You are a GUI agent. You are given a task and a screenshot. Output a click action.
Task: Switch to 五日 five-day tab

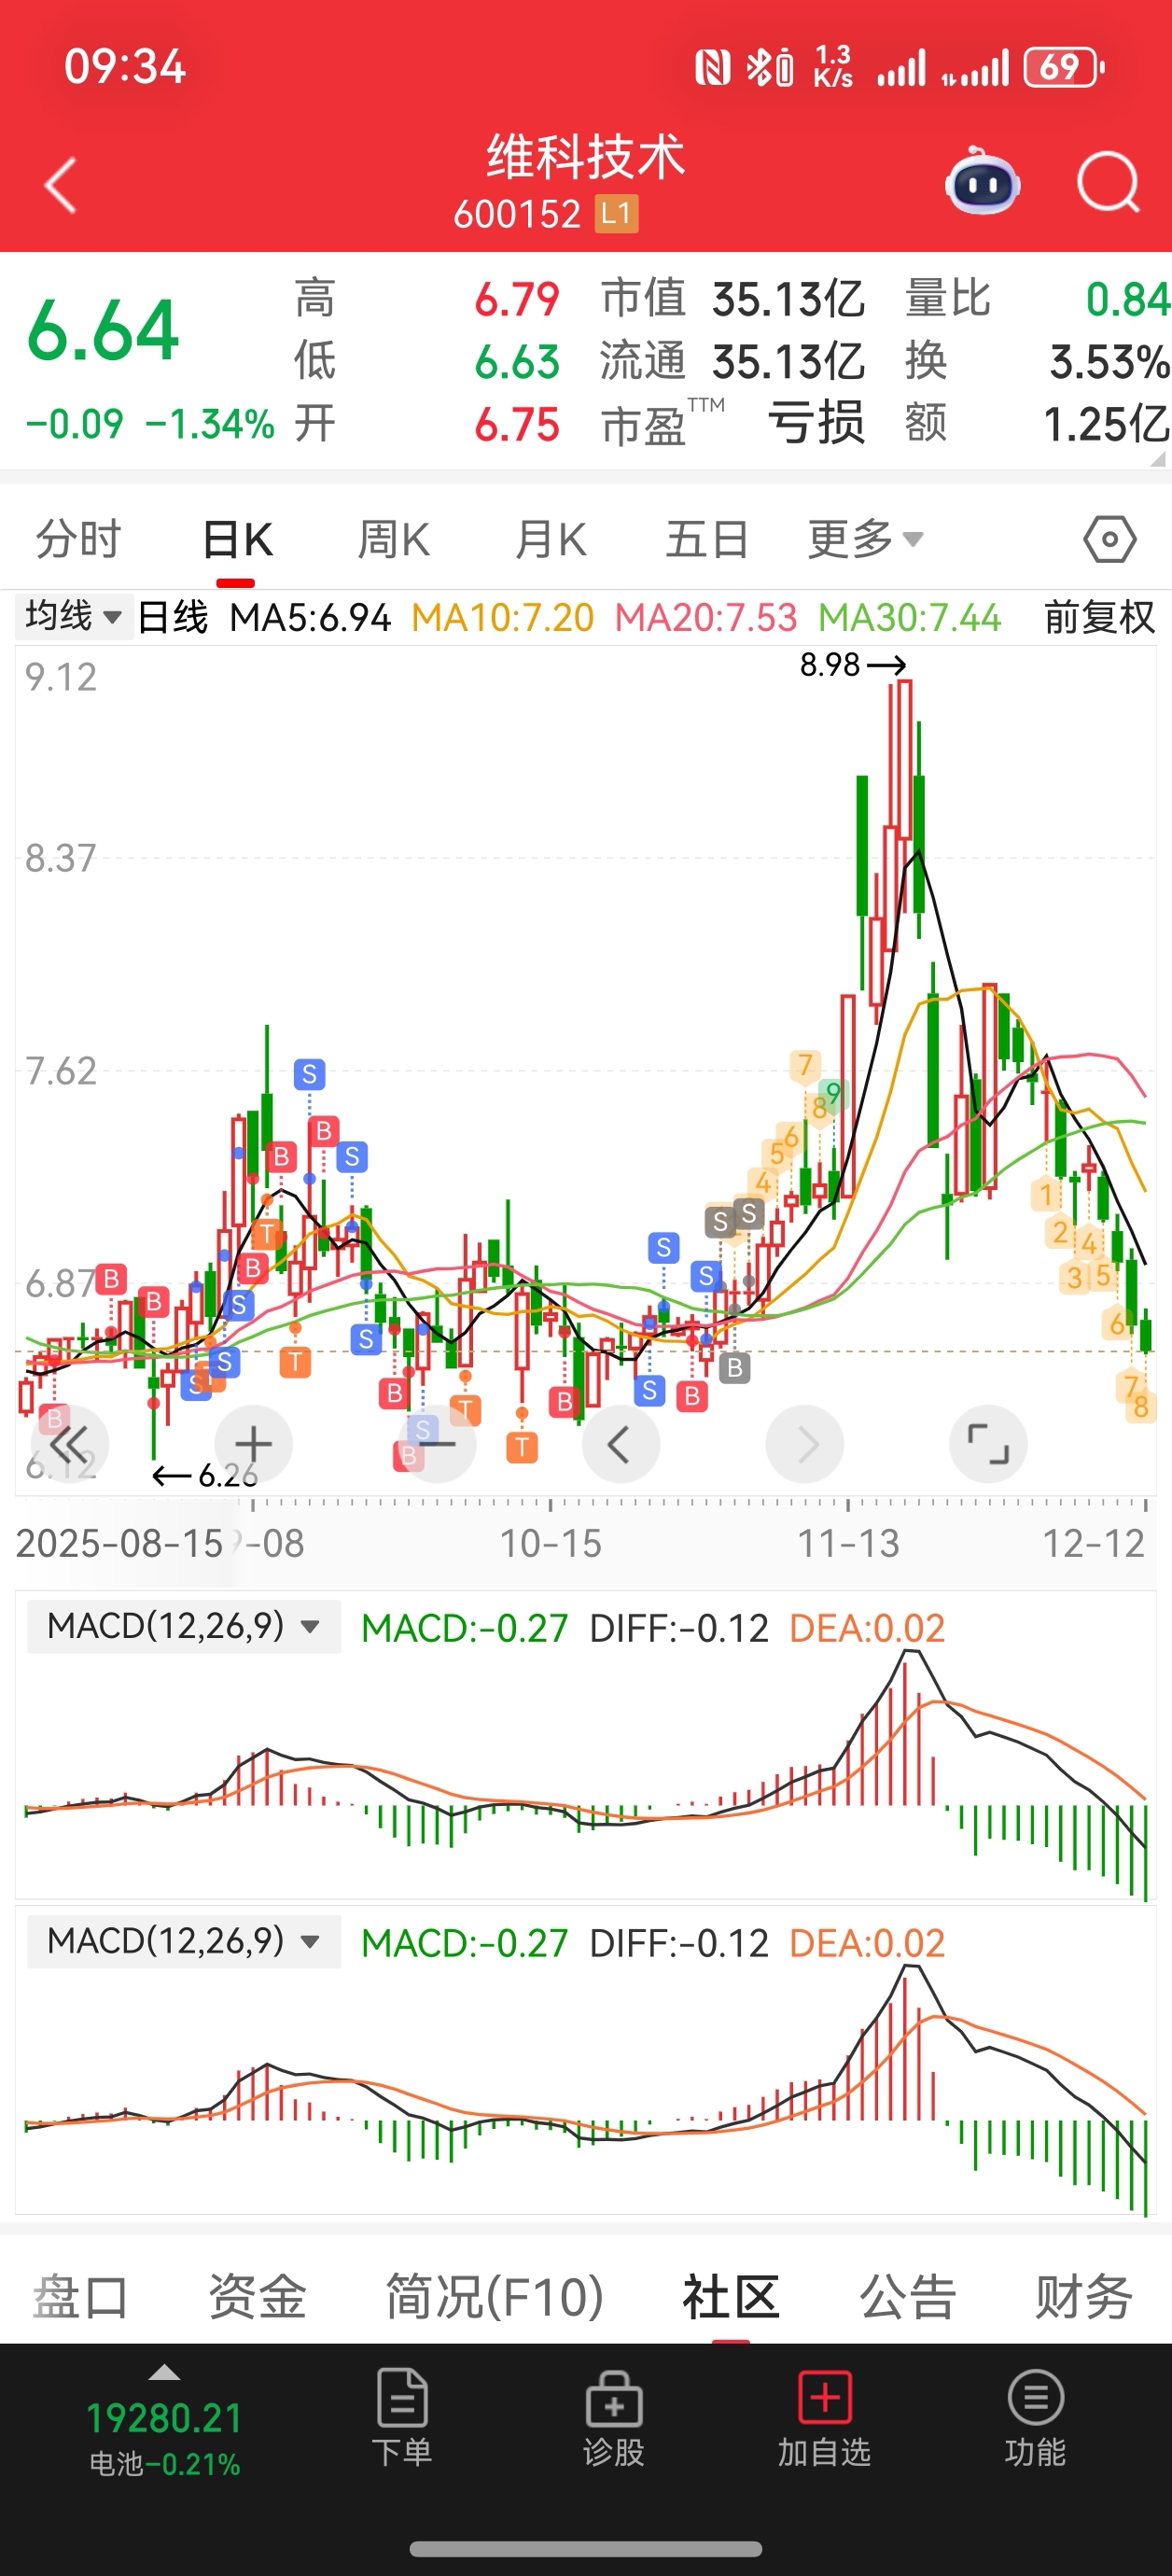click(708, 540)
